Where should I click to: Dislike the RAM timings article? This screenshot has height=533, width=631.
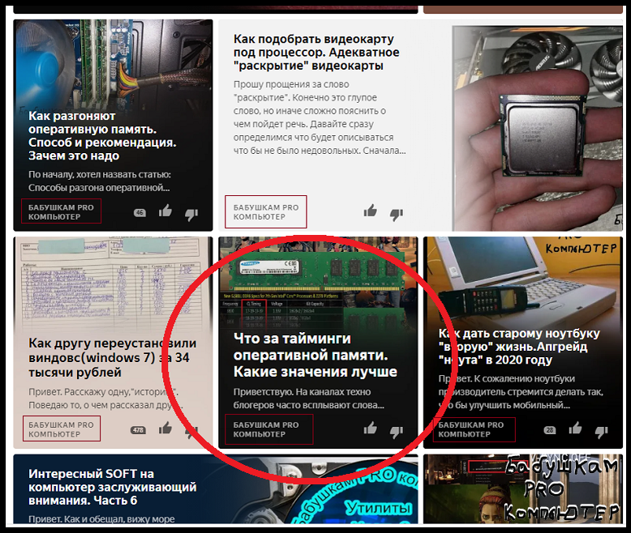point(397,432)
